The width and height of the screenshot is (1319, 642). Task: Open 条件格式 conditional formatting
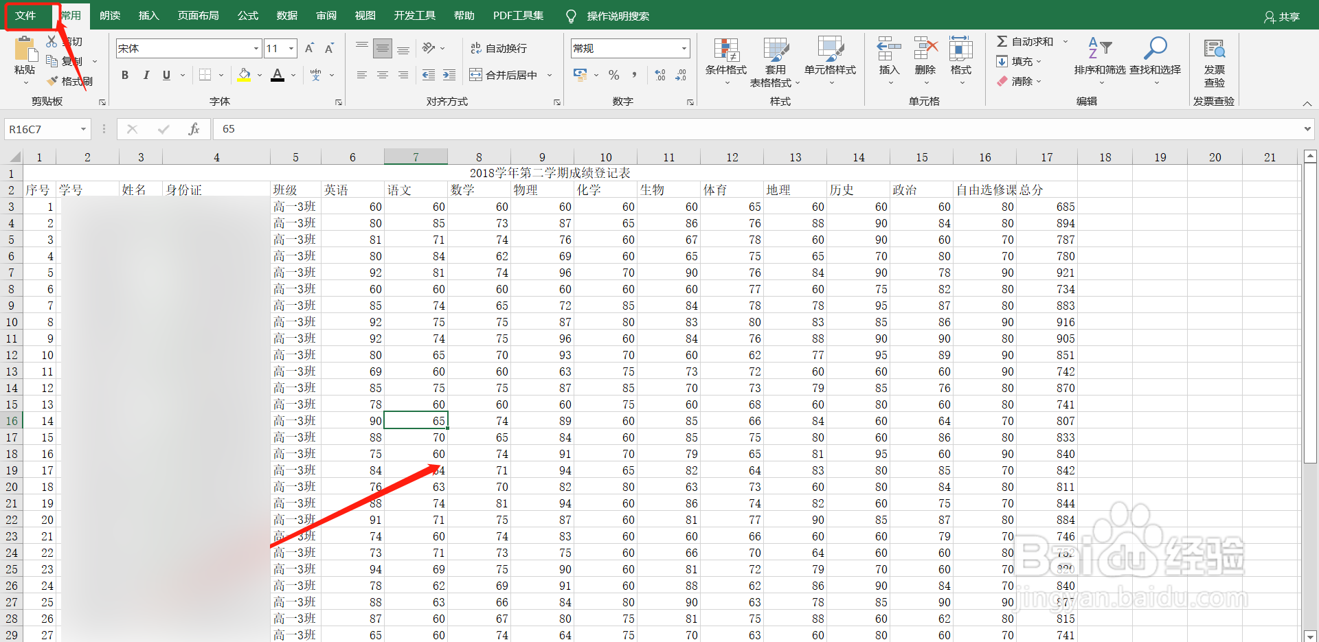click(x=726, y=60)
